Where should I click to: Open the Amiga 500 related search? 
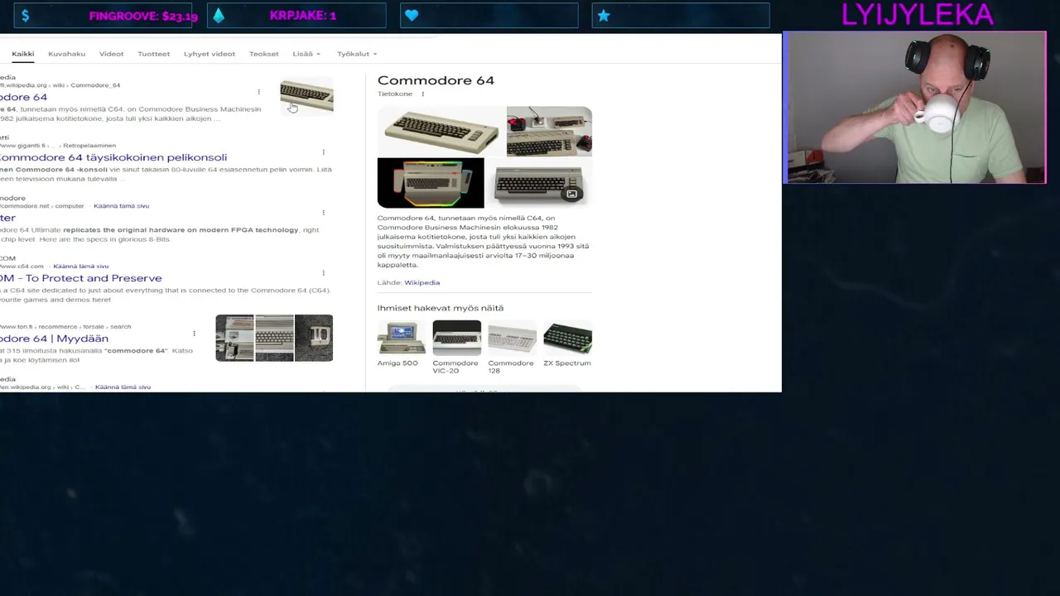pyautogui.click(x=401, y=344)
